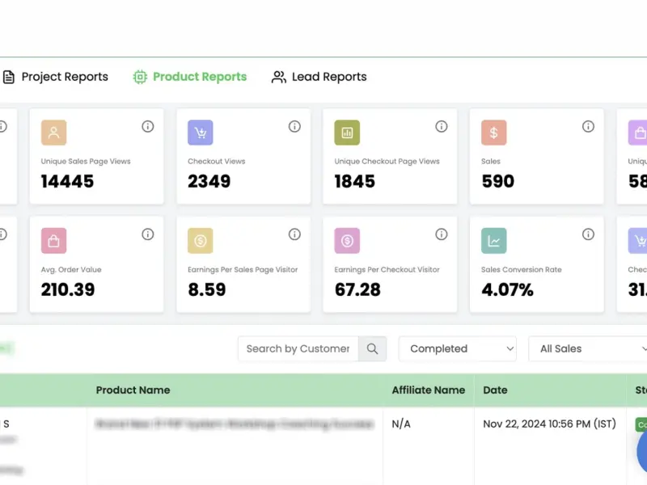Click info icon on Sales card
The height and width of the screenshot is (485, 647).
coord(589,126)
